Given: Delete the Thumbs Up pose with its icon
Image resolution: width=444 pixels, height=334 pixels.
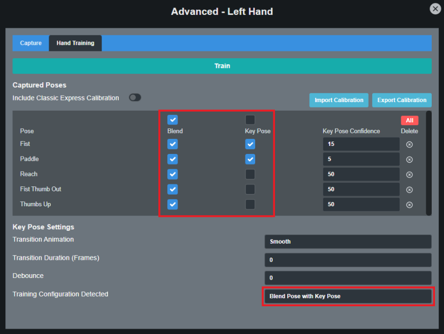Looking at the screenshot, I should click(409, 205).
